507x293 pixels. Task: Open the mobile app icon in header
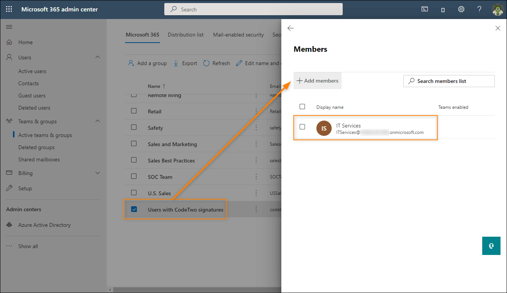pyautogui.click(x=443, y=10)
